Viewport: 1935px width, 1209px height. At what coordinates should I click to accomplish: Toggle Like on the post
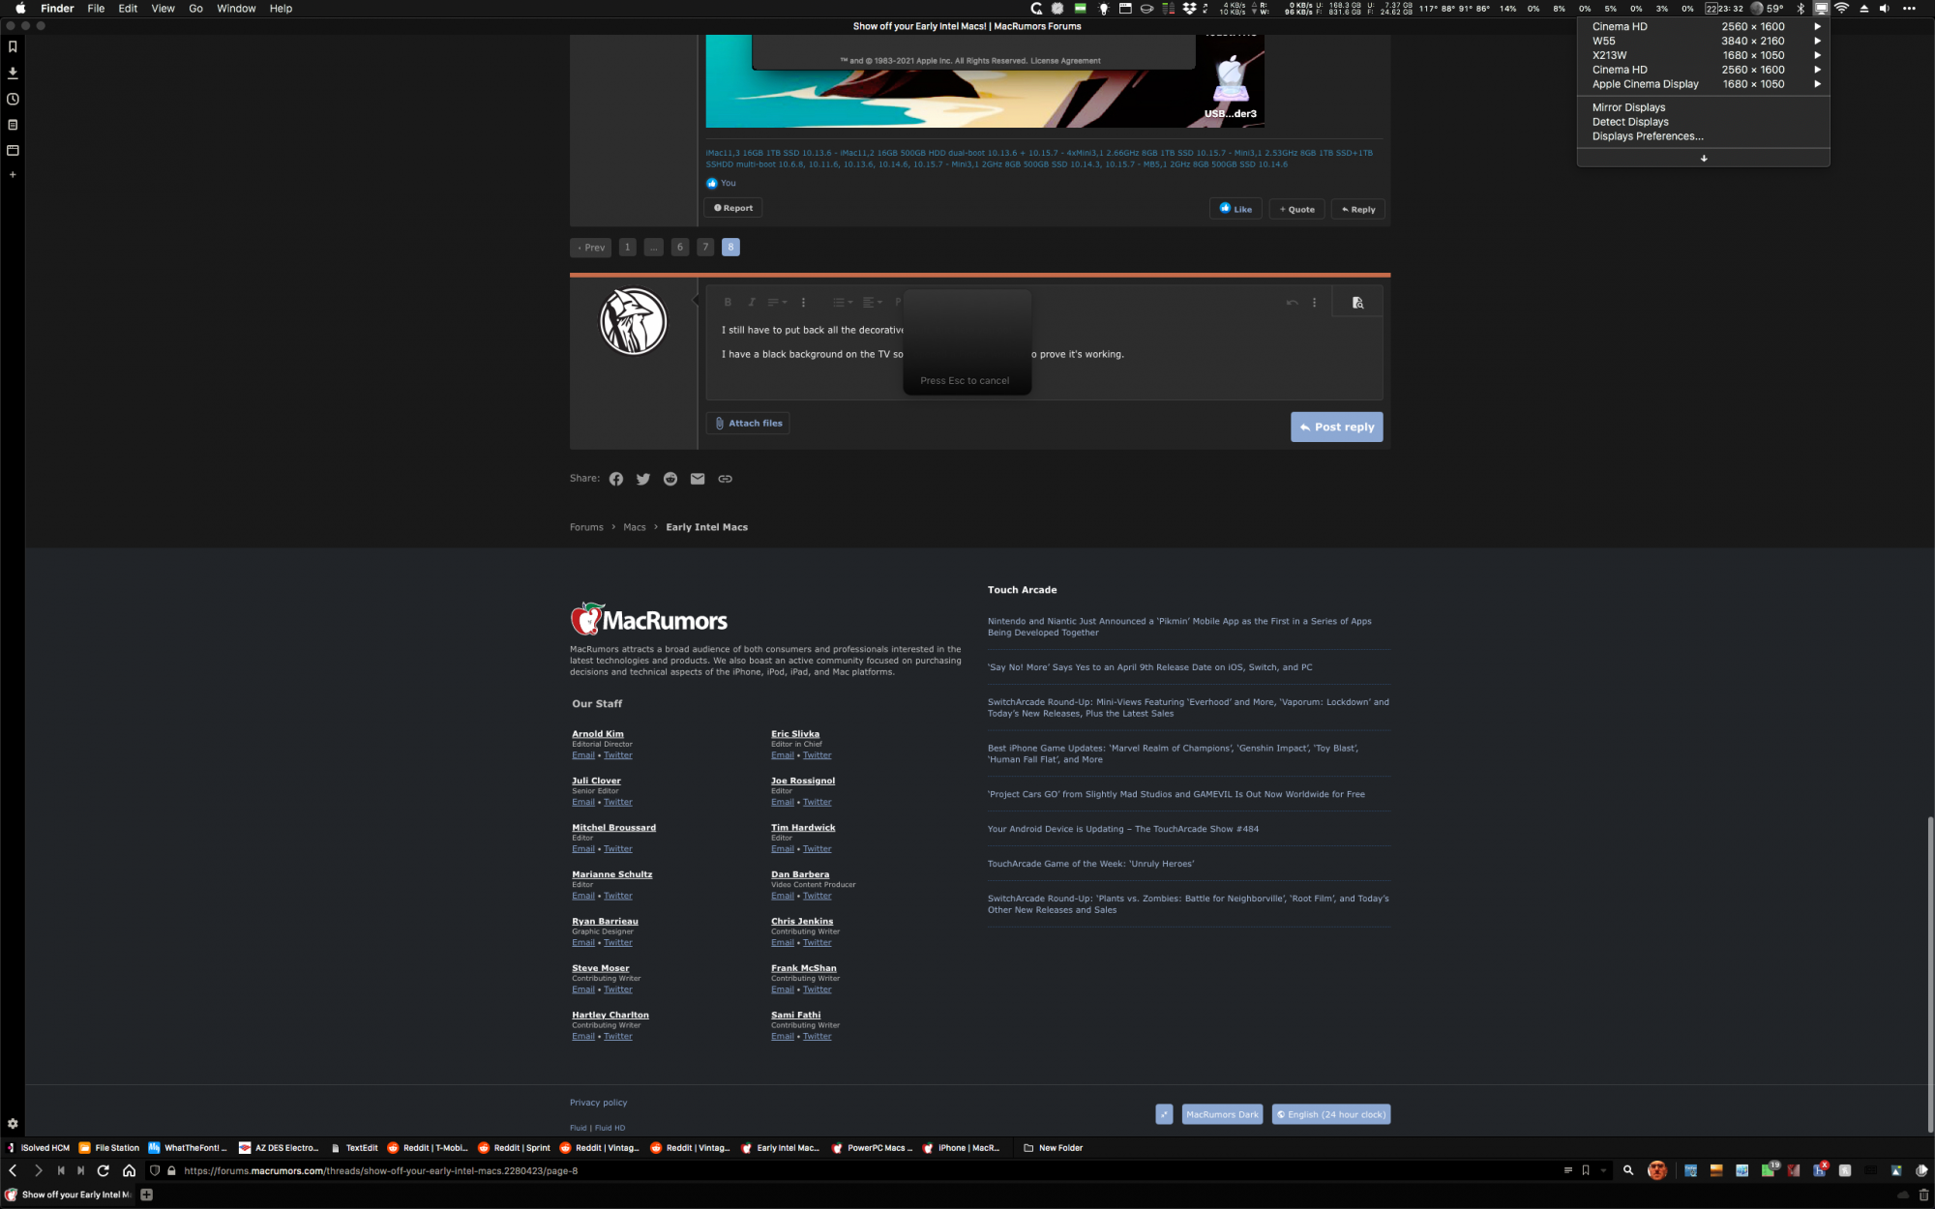coord(1235,209)
